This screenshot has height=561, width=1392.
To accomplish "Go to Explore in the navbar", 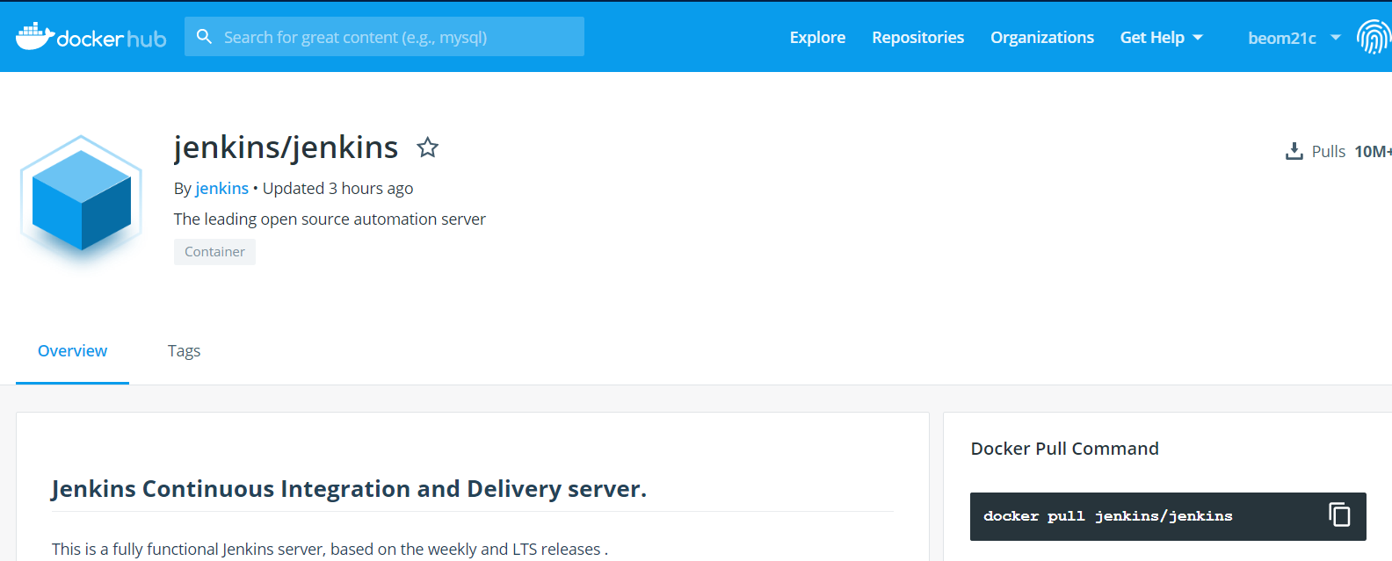I will (x=817, y=38).
